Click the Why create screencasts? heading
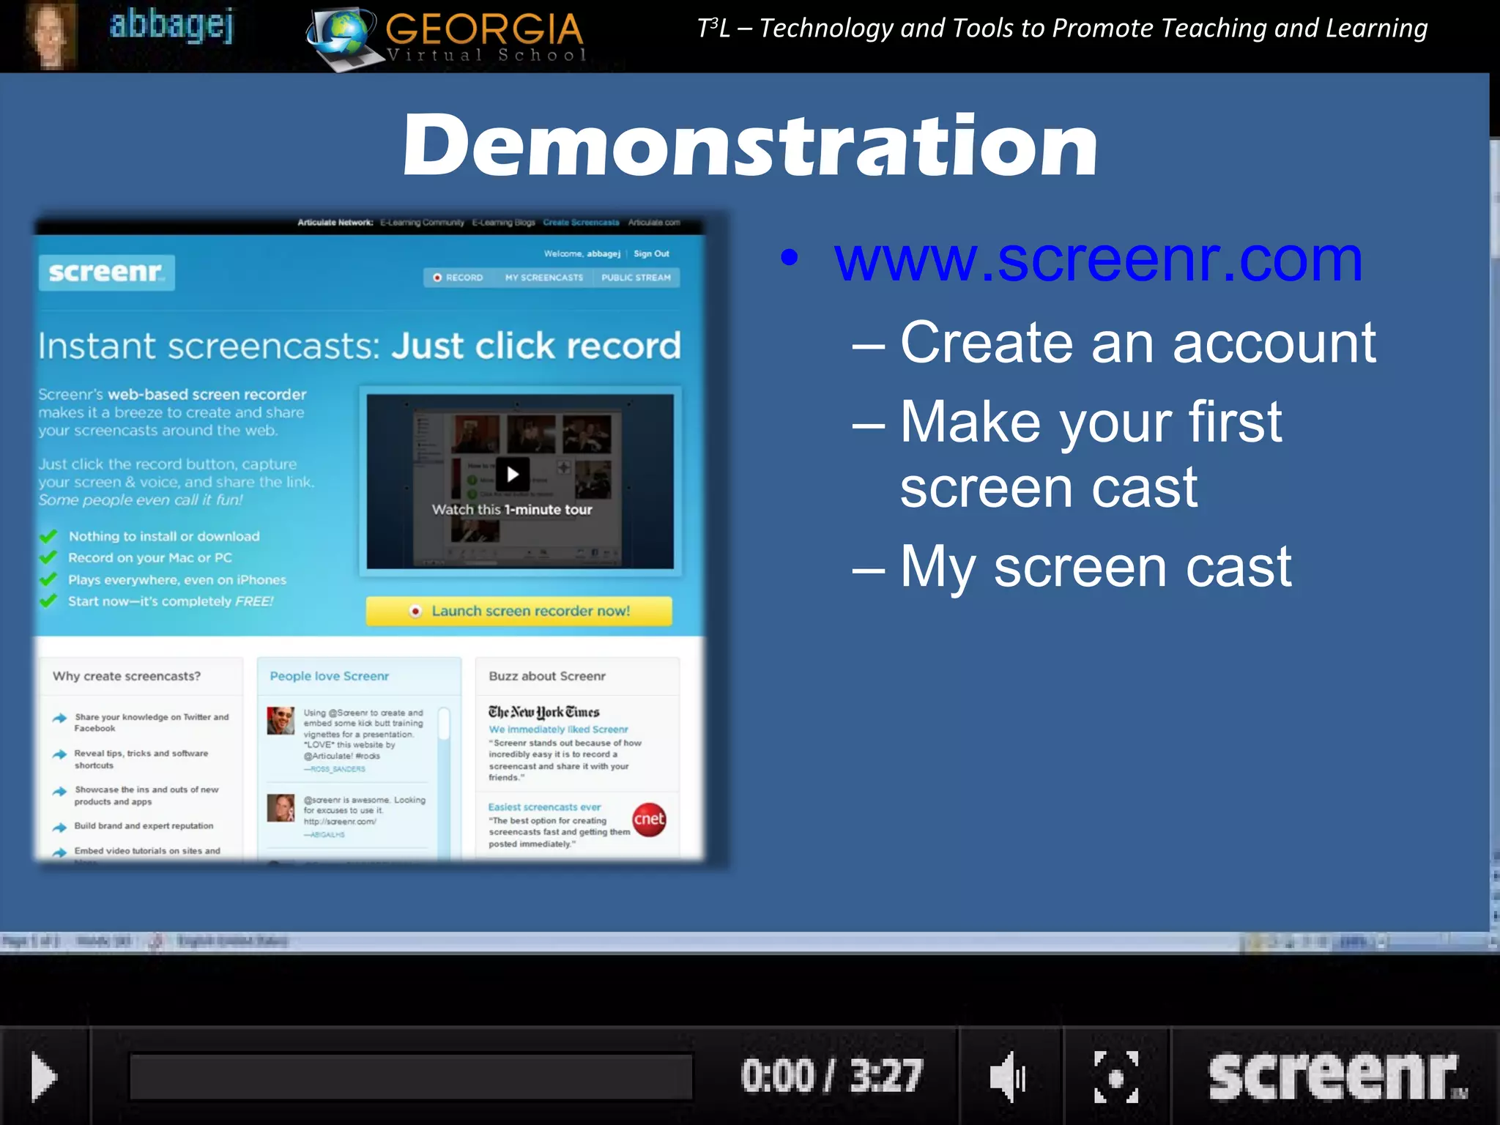This screenshot has height=1125, width=1500. (126, 676)
